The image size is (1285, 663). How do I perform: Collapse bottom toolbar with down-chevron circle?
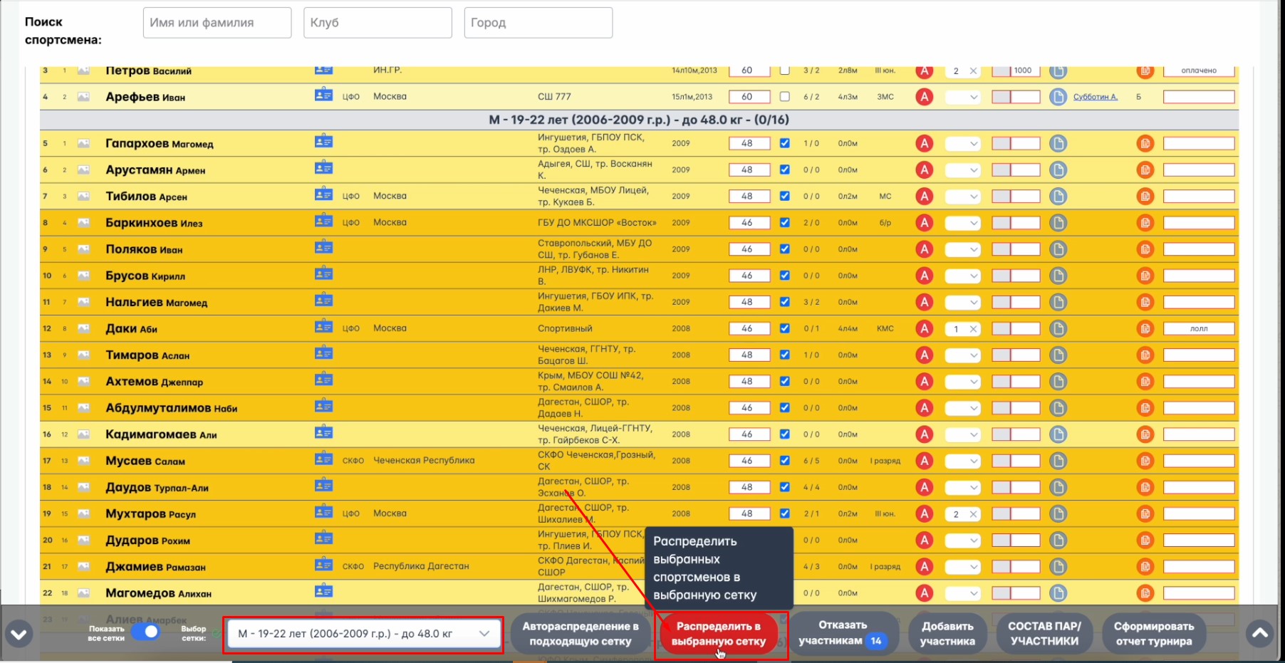pyautogui.click(x=19, y=633)
